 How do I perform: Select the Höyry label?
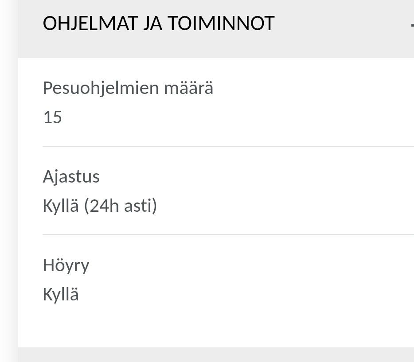click(x=66, y=265)
